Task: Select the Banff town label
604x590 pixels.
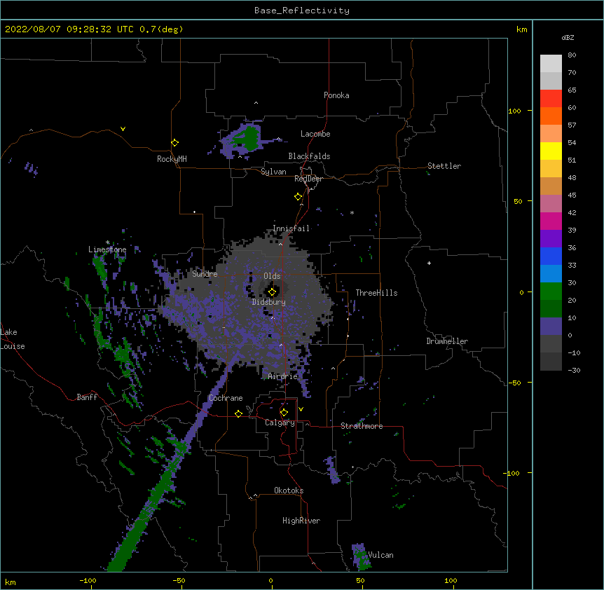Action: pos(87,397)
